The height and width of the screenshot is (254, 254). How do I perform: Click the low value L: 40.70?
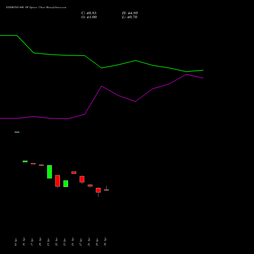coord(130,17)
